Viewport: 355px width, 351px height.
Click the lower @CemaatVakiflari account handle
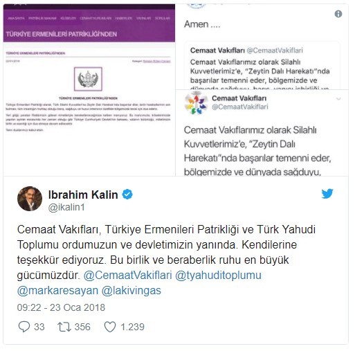tap(240, 107)
